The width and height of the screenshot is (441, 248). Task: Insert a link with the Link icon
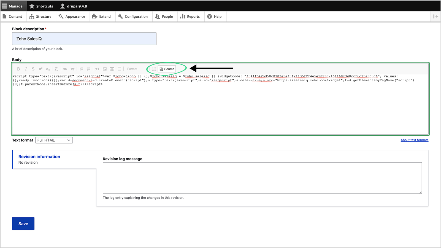[65, 69]
